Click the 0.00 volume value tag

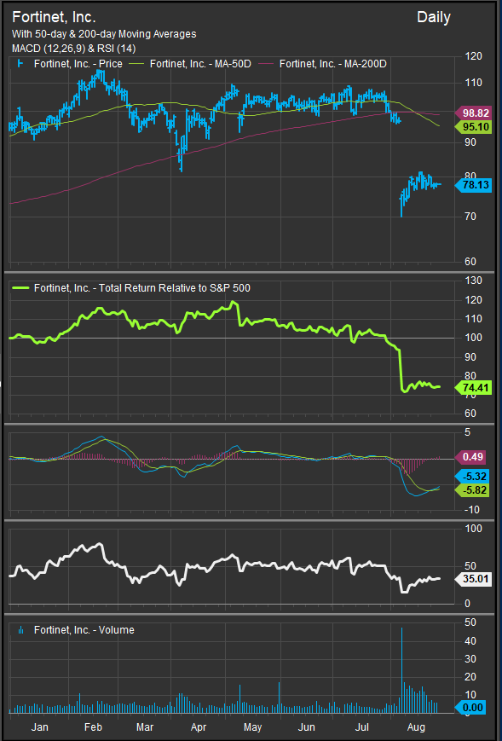(470, 708)
